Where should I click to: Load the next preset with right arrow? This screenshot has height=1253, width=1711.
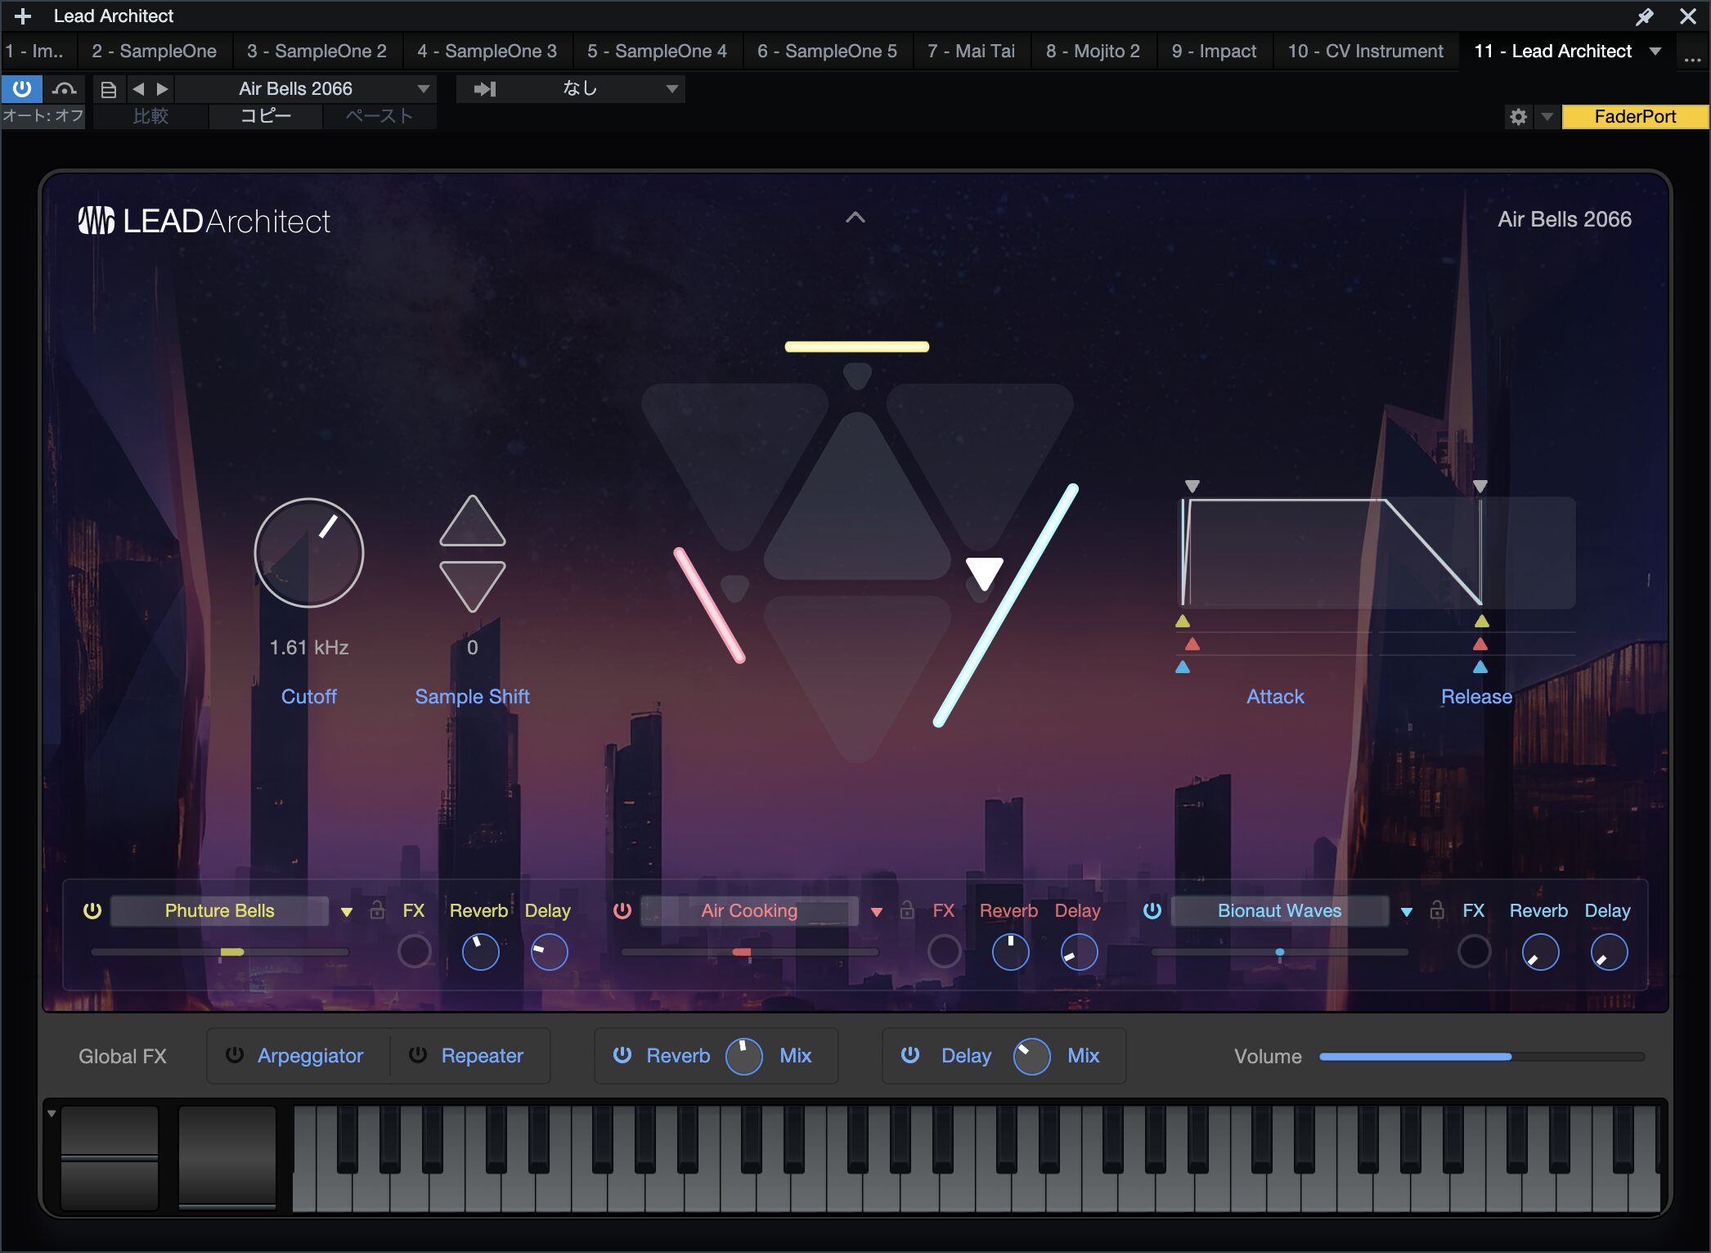click(x=162, y=88)
